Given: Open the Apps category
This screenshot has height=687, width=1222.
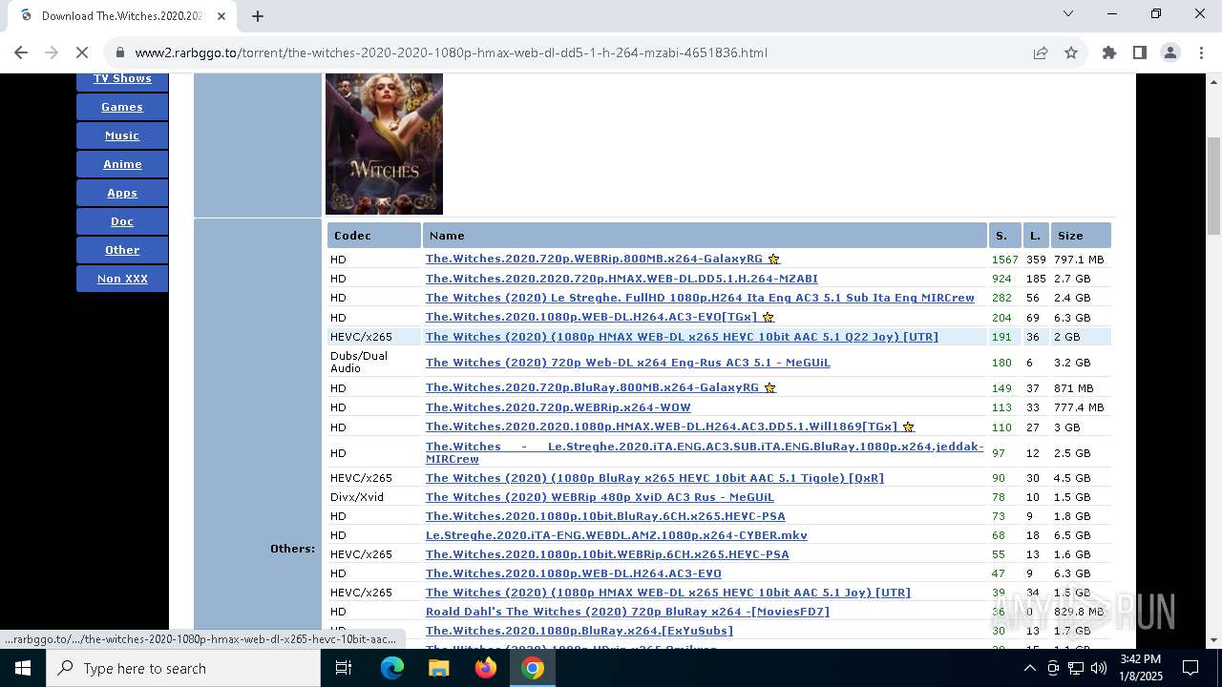Looking at the screenshot, I should click(122, 193).
